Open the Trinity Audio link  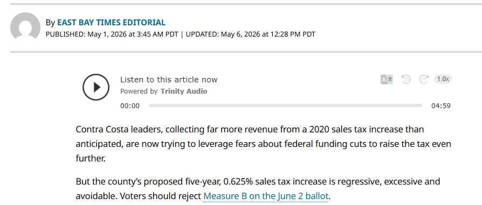(x=184, y=91)
